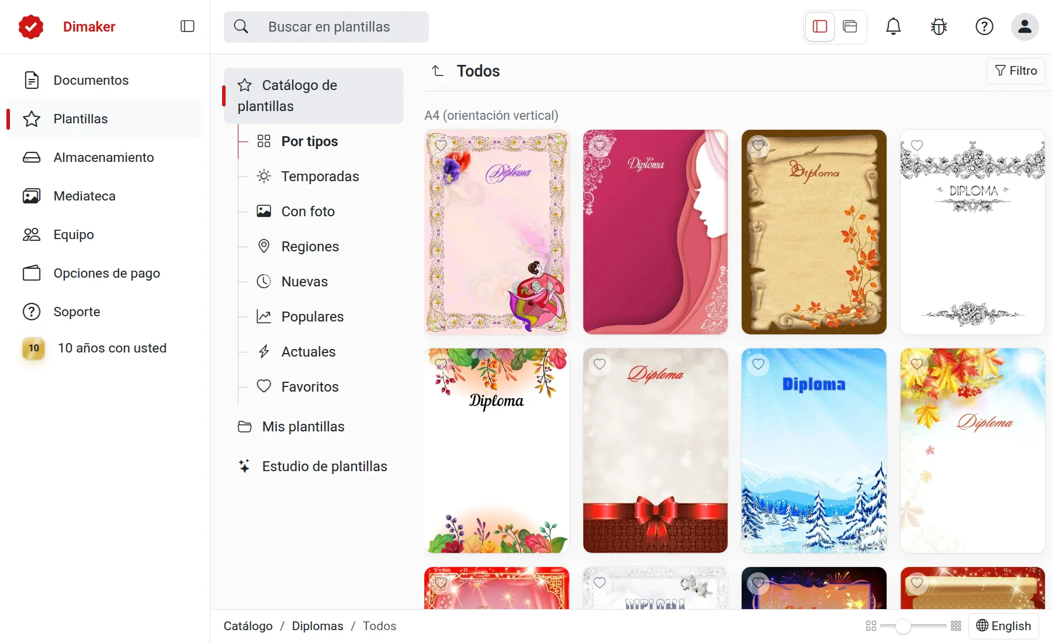Open Plantillas in the main menu

[105, 119]
